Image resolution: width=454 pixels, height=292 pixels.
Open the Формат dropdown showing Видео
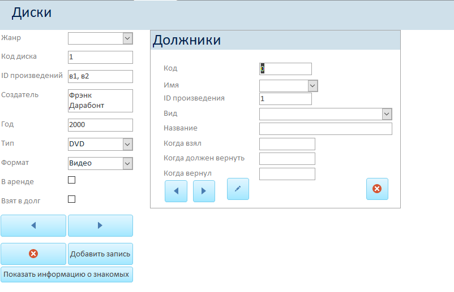tap(127, 163)
